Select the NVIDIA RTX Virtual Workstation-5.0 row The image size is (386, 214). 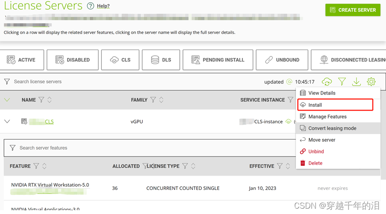point(192,188)
